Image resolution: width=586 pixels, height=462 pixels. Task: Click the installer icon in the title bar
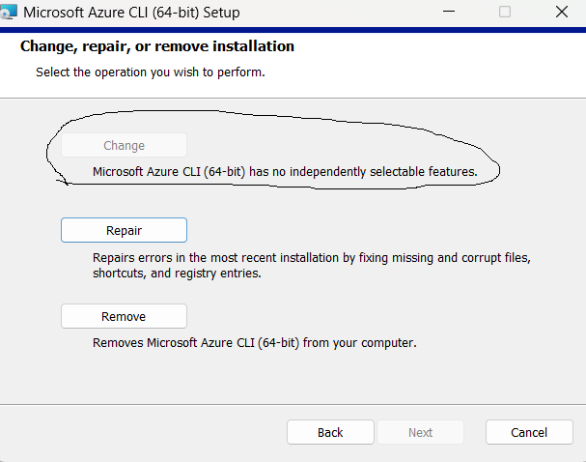(9, 12)
